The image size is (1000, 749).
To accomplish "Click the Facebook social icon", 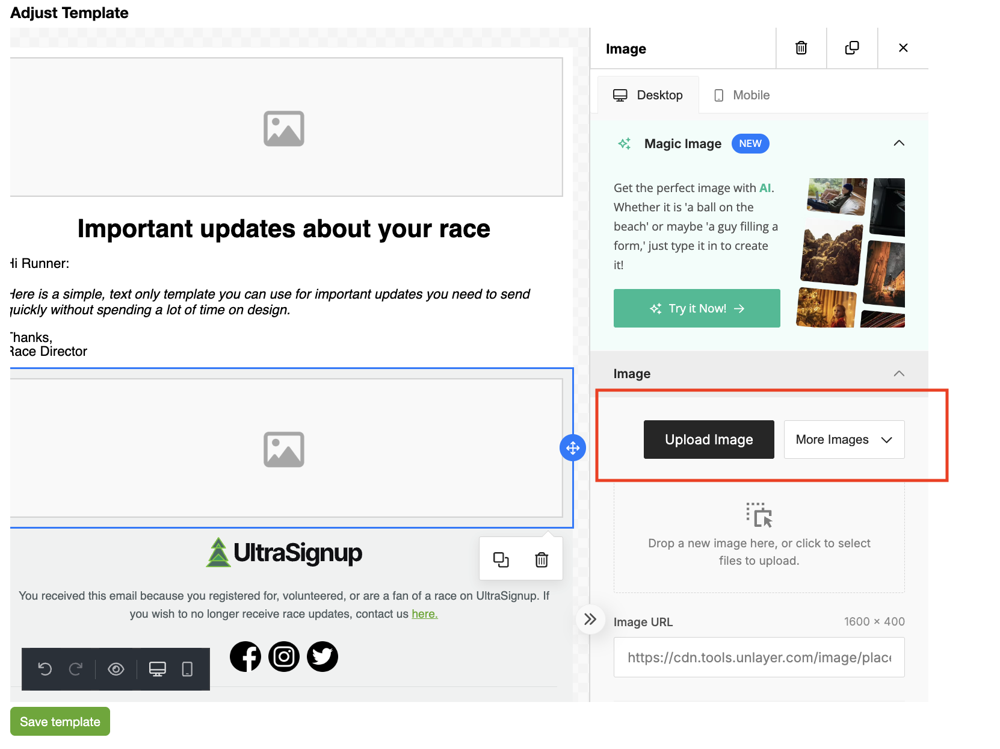I will (245, 656).
